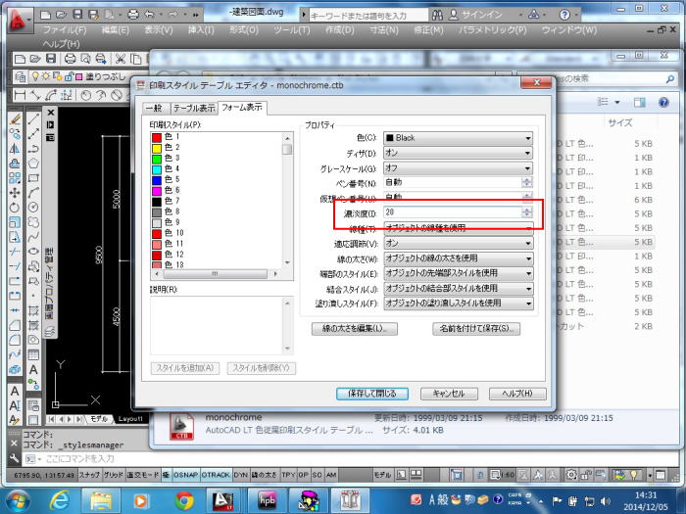Click the キャンセル button
This screenshot has width=686, height=514.
449,394
